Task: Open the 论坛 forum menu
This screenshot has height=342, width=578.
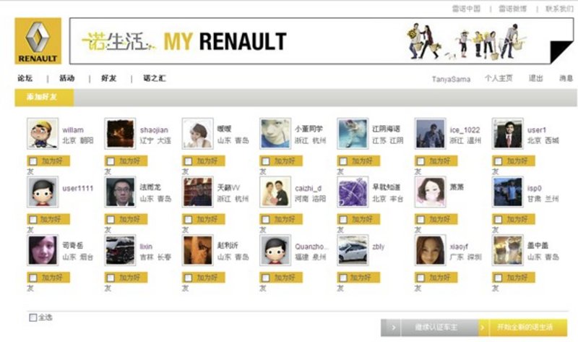Action: (25, 78)
